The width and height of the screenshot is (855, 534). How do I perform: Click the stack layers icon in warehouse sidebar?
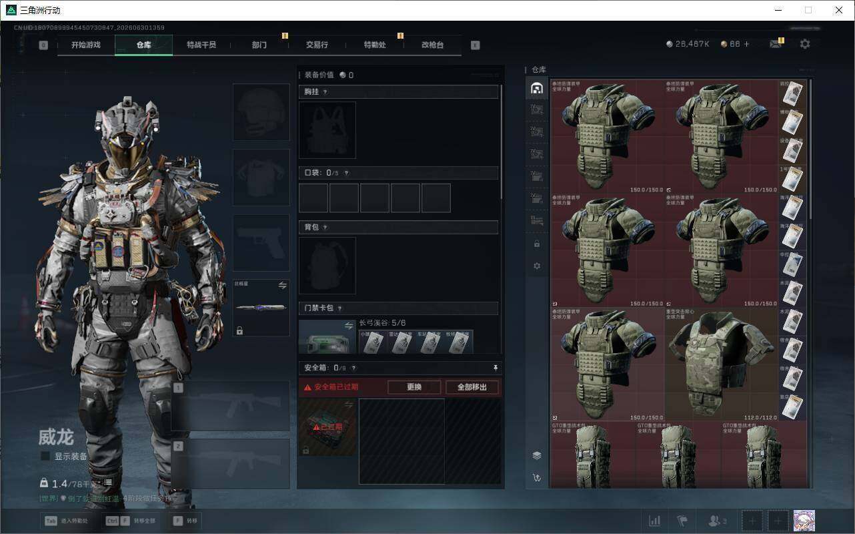click(537, 455)
